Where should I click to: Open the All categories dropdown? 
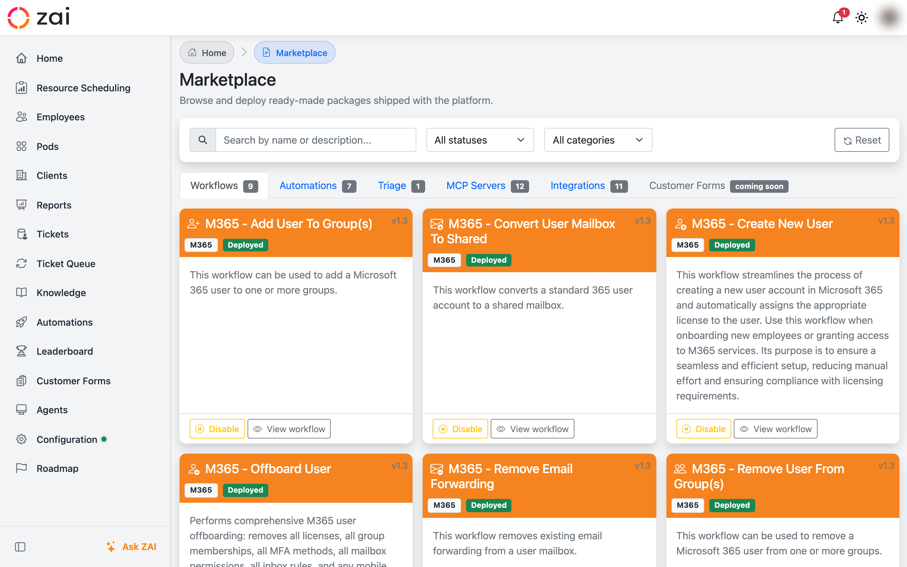click(598, 140)
